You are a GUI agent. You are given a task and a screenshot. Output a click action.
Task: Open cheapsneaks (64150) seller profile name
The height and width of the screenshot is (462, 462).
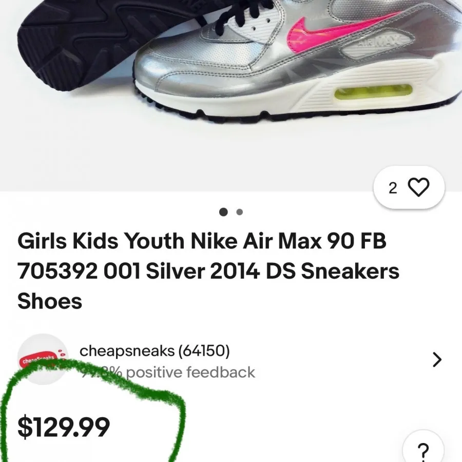[x=155, y=351]
